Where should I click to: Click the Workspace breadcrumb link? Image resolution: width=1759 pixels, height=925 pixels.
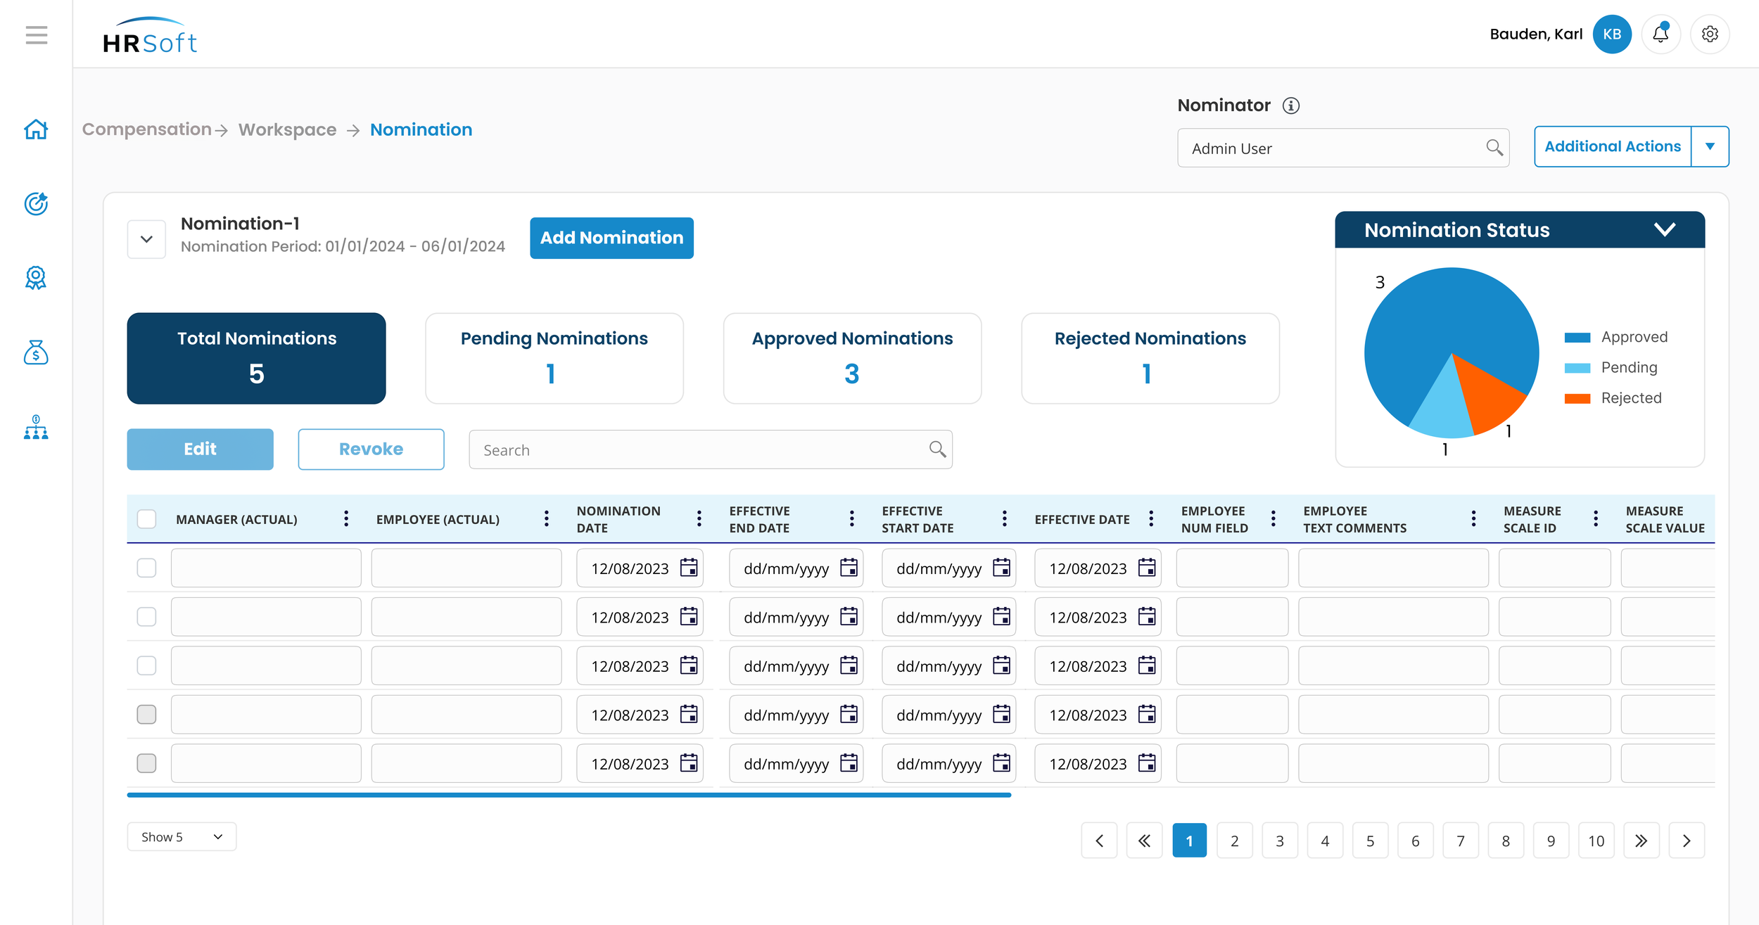click(287, 130)
